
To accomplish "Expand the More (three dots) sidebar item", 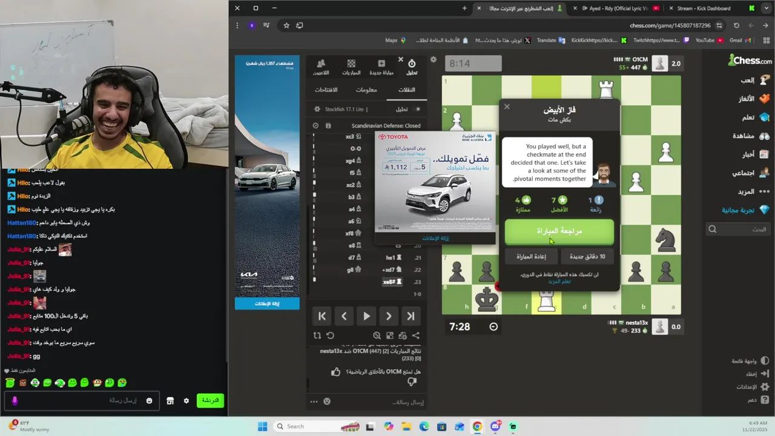I will pyautogui.click(x=754, y=191).
